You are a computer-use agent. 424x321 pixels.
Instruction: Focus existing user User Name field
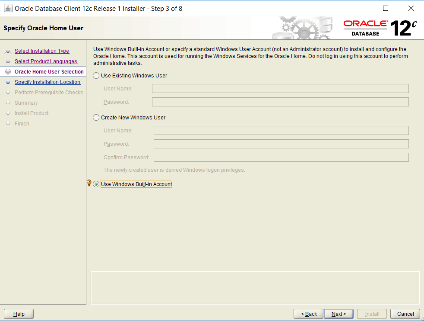click(x=280, y=89)
